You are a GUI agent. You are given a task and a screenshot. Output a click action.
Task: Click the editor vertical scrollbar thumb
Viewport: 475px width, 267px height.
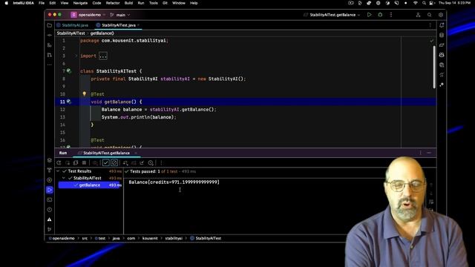(434, 67)
